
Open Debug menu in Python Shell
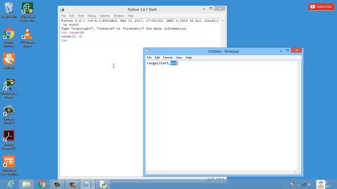[x=92, y=16]
